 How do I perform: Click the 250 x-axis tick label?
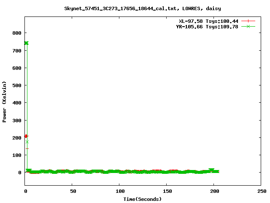click(262, 191)
